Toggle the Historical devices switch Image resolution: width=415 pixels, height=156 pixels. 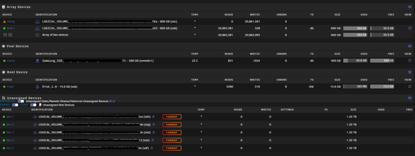pyautogui.click(x=21, y=101)
